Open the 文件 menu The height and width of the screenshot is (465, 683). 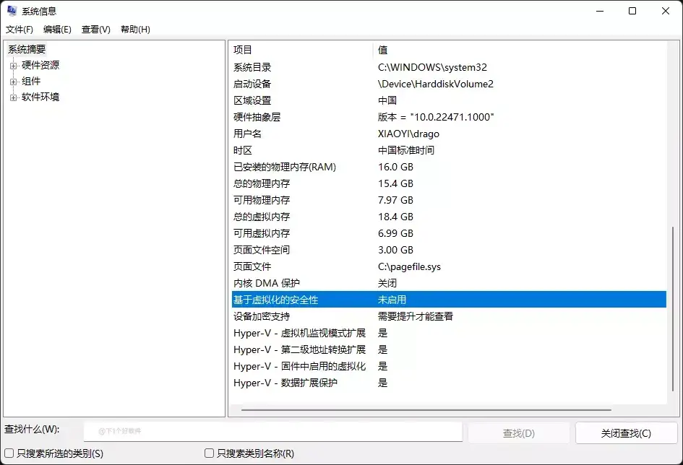[x=20, y=30]
